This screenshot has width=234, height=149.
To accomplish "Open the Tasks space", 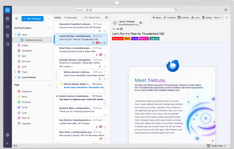I will tap(7, 35).
